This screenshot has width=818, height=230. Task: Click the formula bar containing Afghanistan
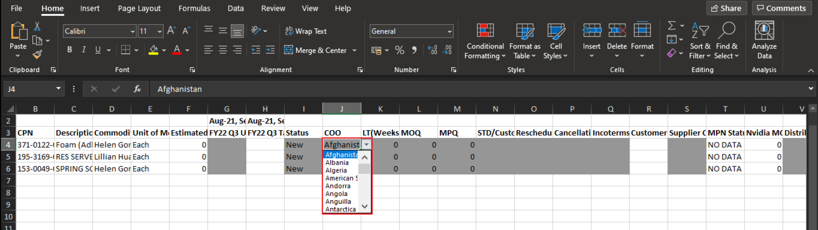click(x=479, y=89)
